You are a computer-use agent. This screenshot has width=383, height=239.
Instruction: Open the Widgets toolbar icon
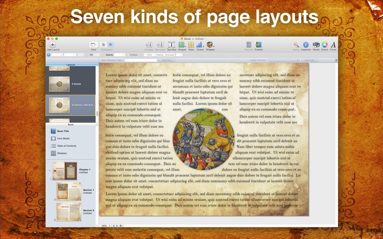point(210,44)
